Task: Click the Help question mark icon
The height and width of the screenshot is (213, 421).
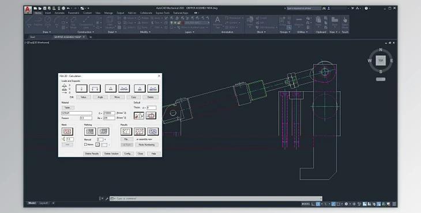Action: (366, 8)
